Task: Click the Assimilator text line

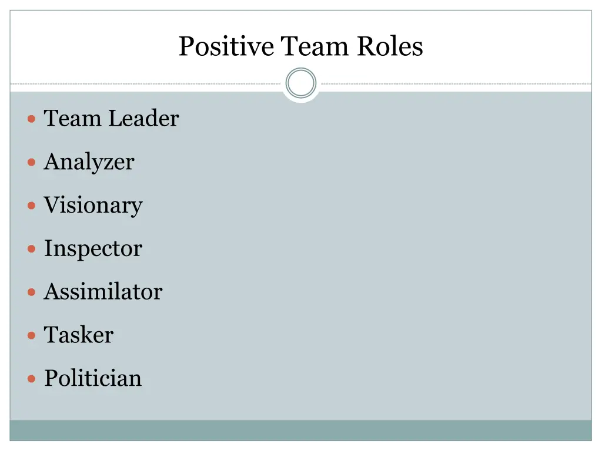Action: click(103, 292)
